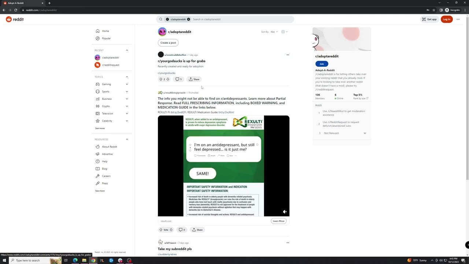Expand the Celebrity topic
The image size is (469, 264).
tap(127, 121)
